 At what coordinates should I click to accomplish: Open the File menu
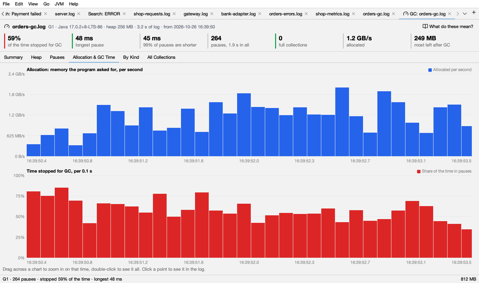point(6,4)
